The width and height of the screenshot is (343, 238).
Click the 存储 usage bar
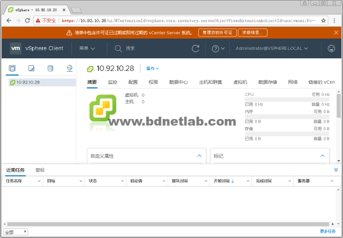(287, 133)
